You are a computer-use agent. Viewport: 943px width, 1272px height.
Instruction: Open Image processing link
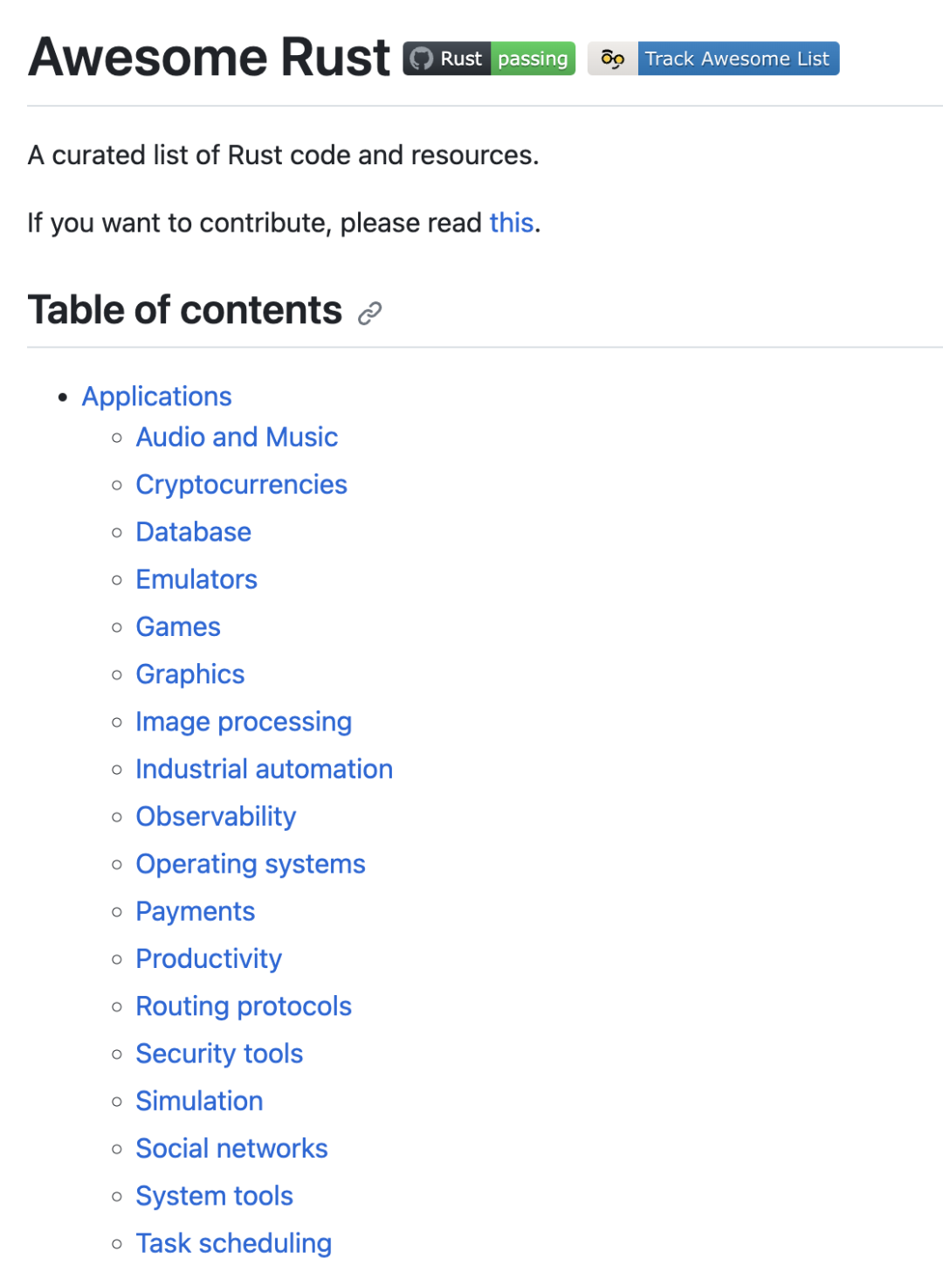(x=244, y=722)
